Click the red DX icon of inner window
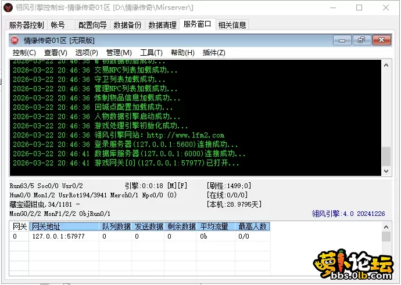Image resolution: width=401 pixels, height=285 pixels. 15,40
